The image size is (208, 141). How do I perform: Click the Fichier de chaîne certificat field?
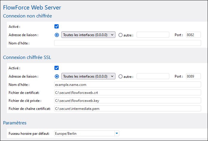tap(127, 108)
